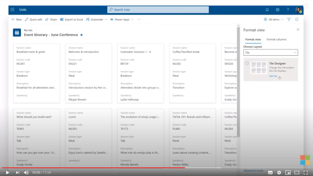This screenshot has height=176, width=313.
Task: Open the notifications bell
Action: (267, 9)
